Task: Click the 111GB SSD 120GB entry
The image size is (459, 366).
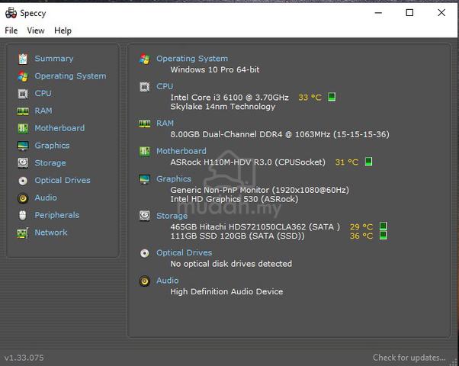Action: [237, 236]
